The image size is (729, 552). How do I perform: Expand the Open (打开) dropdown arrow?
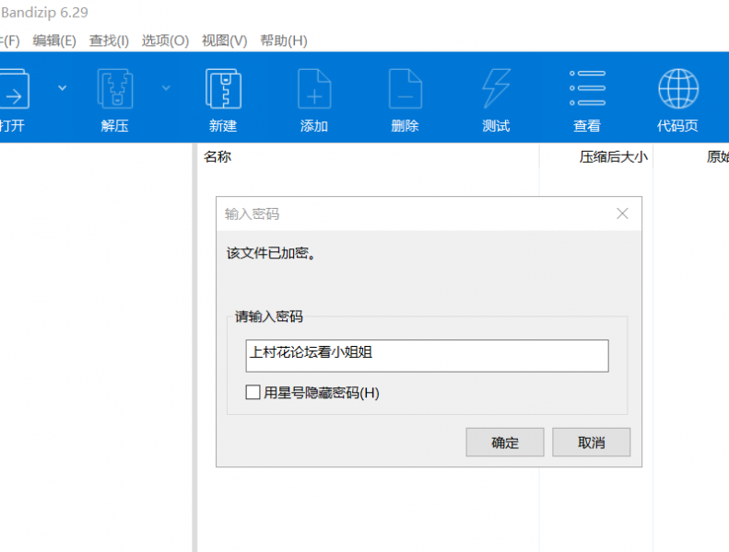pyautogui.click(x=63, y=88)
